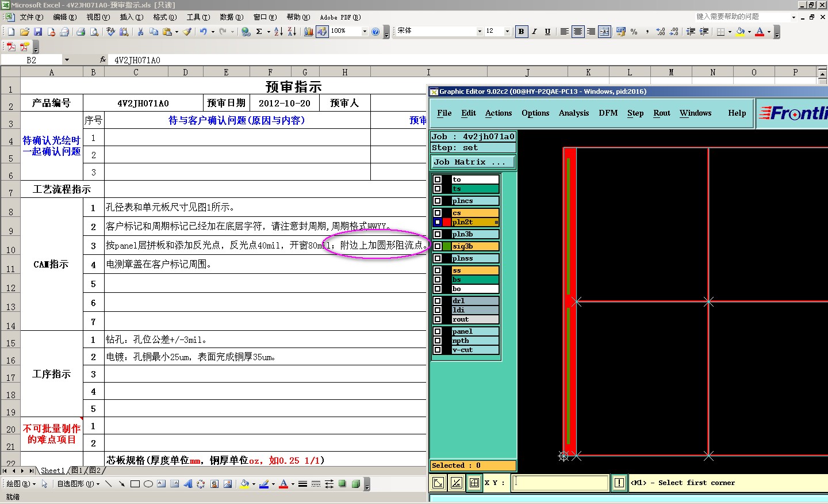The image size is (828, 504).
Task: Create a new Excel workbook
Action: click(11, 32)
